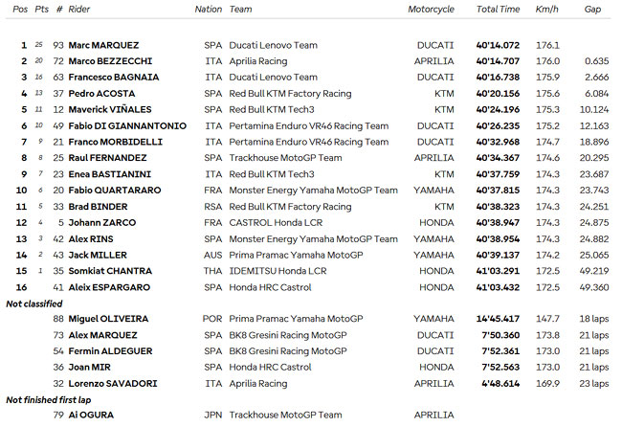Screen dimensions: 622x427
Task: Select Fabio QUARTARARO in tenth place
Action: [115, 191]
